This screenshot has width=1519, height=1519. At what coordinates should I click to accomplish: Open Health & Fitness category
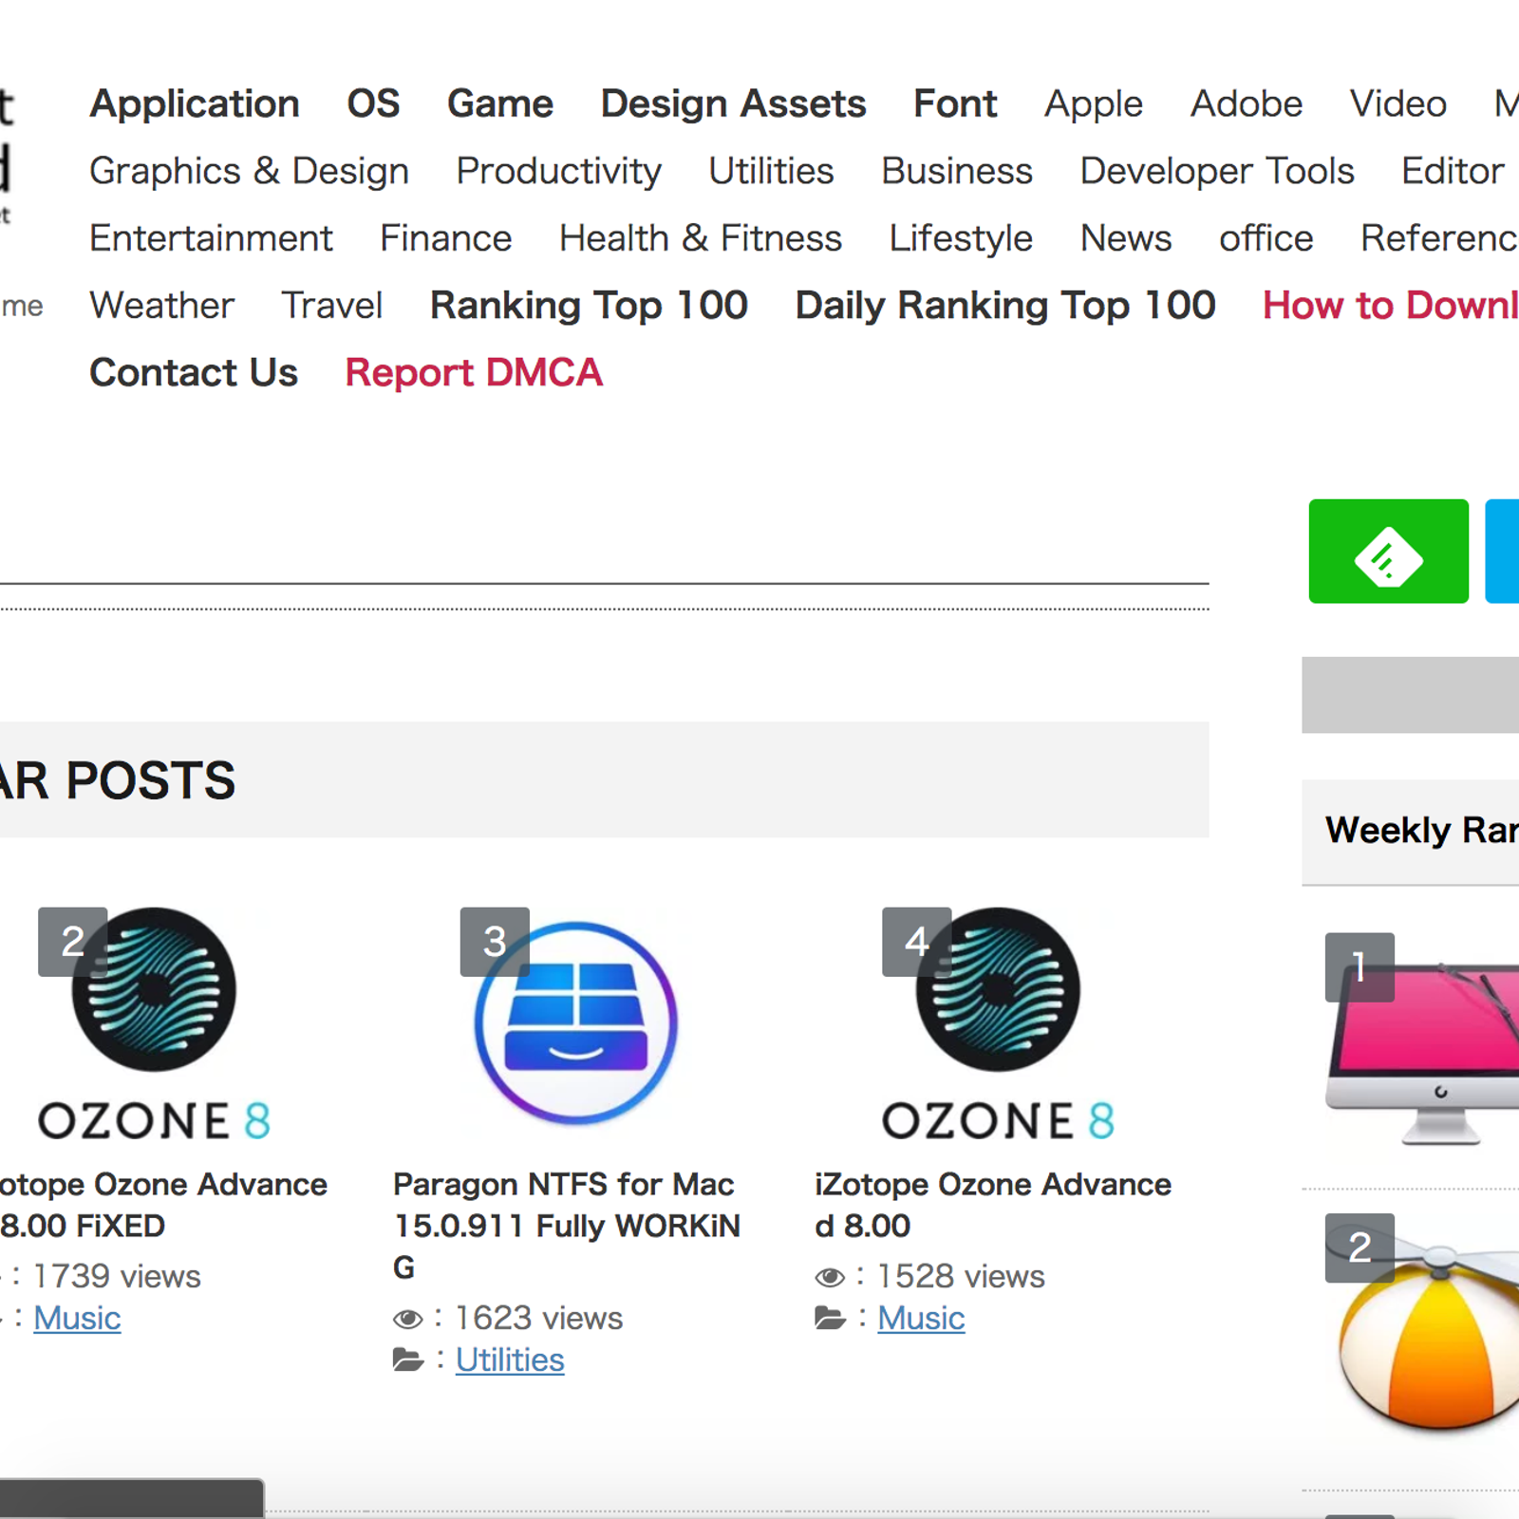[701, 238]
